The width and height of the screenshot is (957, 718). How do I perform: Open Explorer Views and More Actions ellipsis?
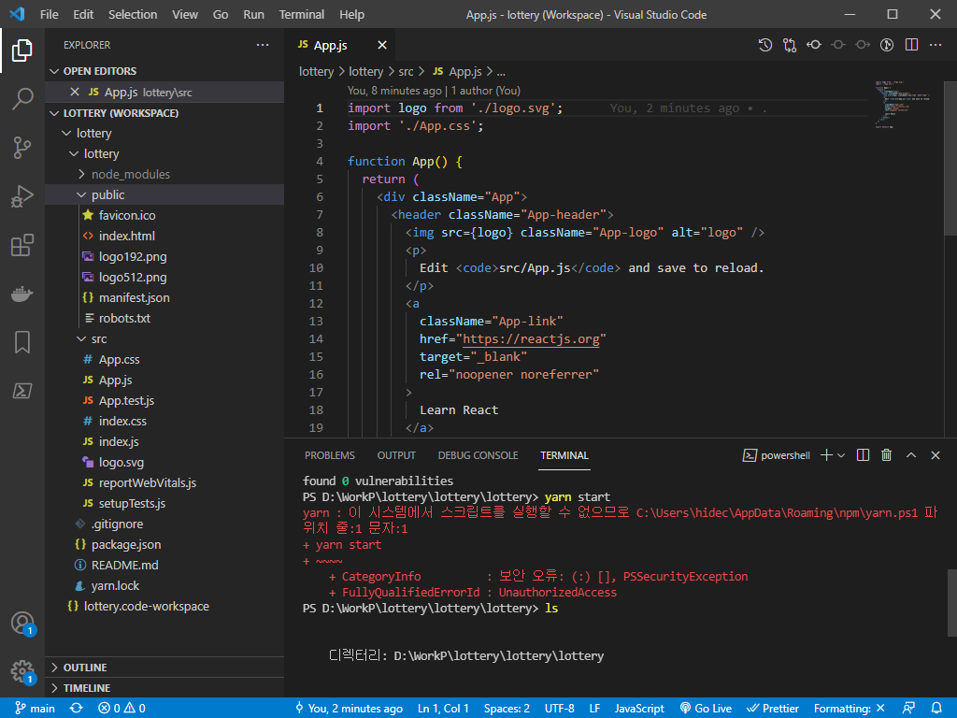[263, 45]
